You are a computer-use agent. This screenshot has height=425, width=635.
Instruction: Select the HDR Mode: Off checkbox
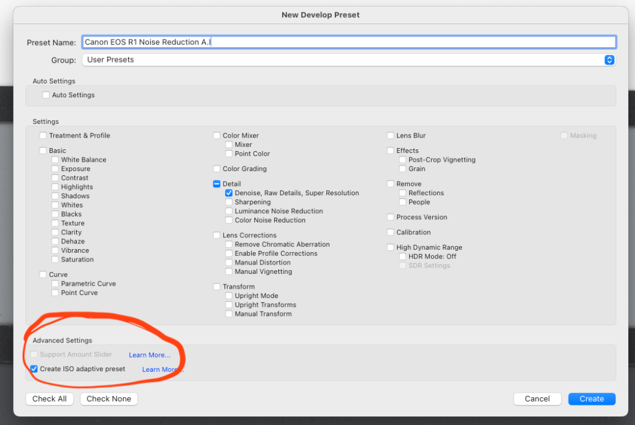pos(402,256)
